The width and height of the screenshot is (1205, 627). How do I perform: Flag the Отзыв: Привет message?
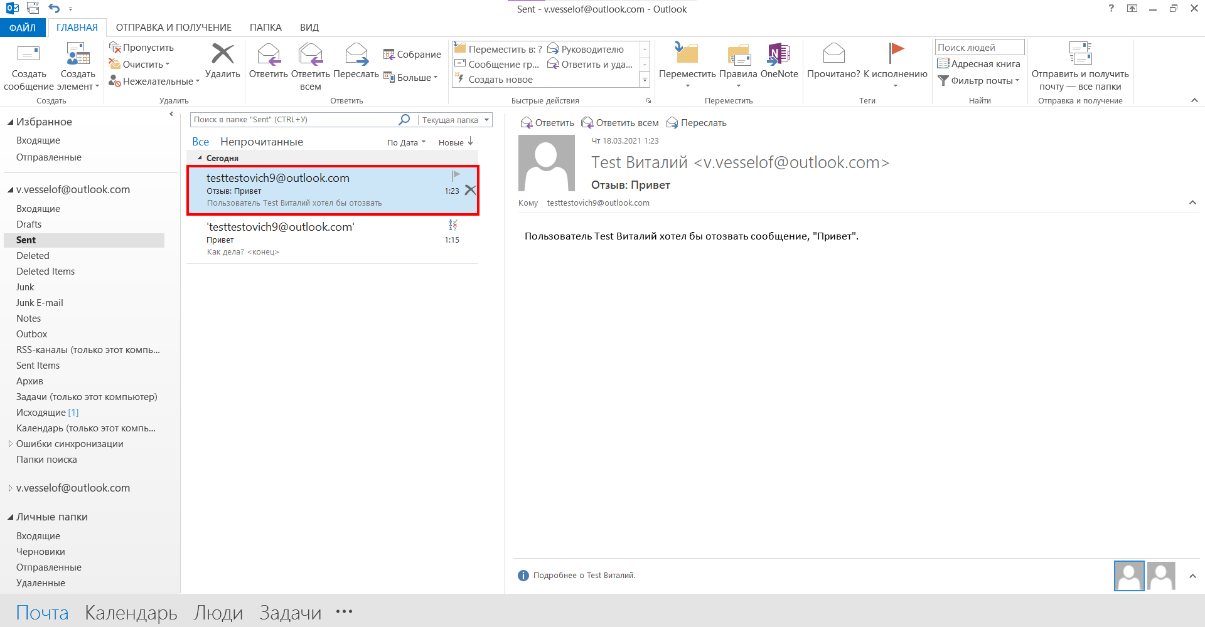pos(456,176)
